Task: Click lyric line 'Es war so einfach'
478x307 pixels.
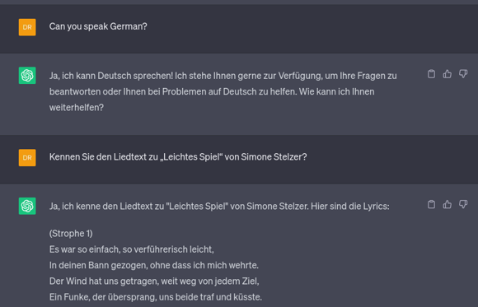Action: tap(132, 249)
